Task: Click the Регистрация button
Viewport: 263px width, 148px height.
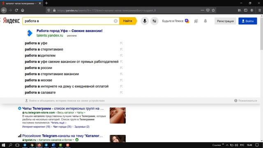Action: pos(225,21)
